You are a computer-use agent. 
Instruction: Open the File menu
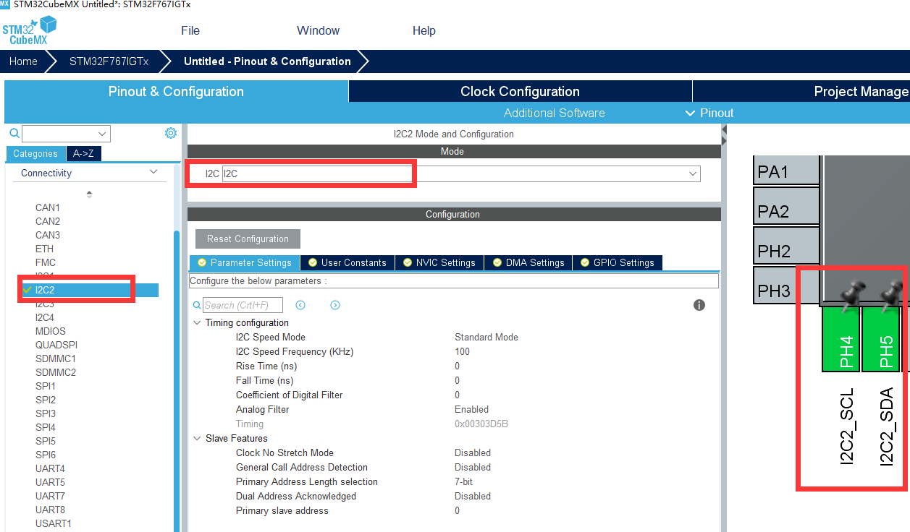pos(190,30)
